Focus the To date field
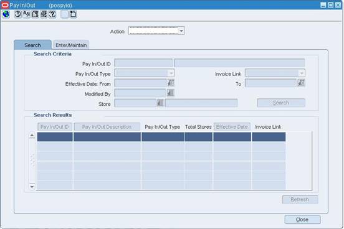 tap(270, 83)
